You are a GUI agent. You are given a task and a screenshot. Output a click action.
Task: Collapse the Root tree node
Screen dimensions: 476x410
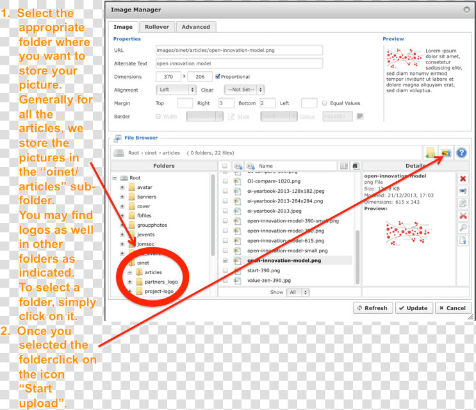coord(115,178)
